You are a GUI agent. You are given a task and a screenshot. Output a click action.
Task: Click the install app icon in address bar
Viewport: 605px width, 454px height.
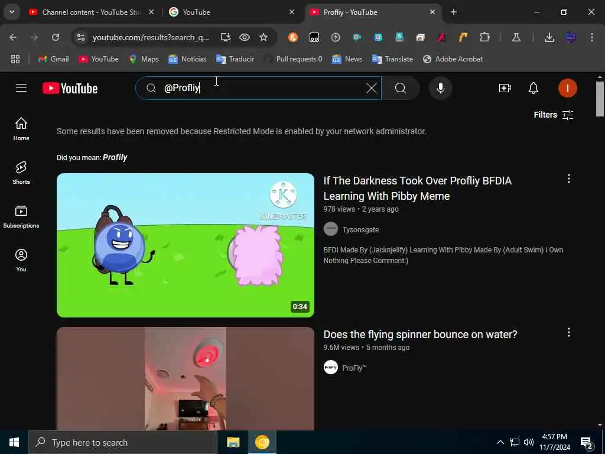click(x=225, y=37)
